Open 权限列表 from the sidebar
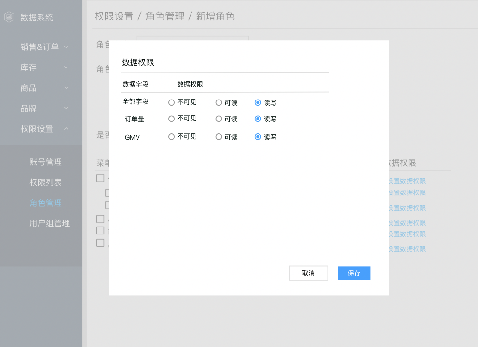The width and height of the screenshot is (478, 347). coord(49,182)
